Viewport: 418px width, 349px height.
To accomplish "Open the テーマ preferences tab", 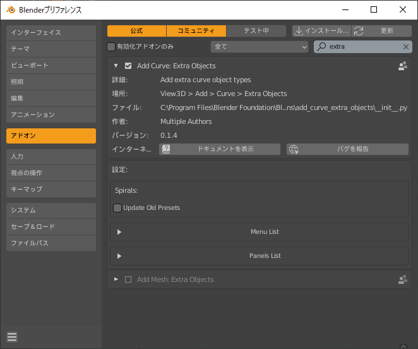I will [51, 49].
